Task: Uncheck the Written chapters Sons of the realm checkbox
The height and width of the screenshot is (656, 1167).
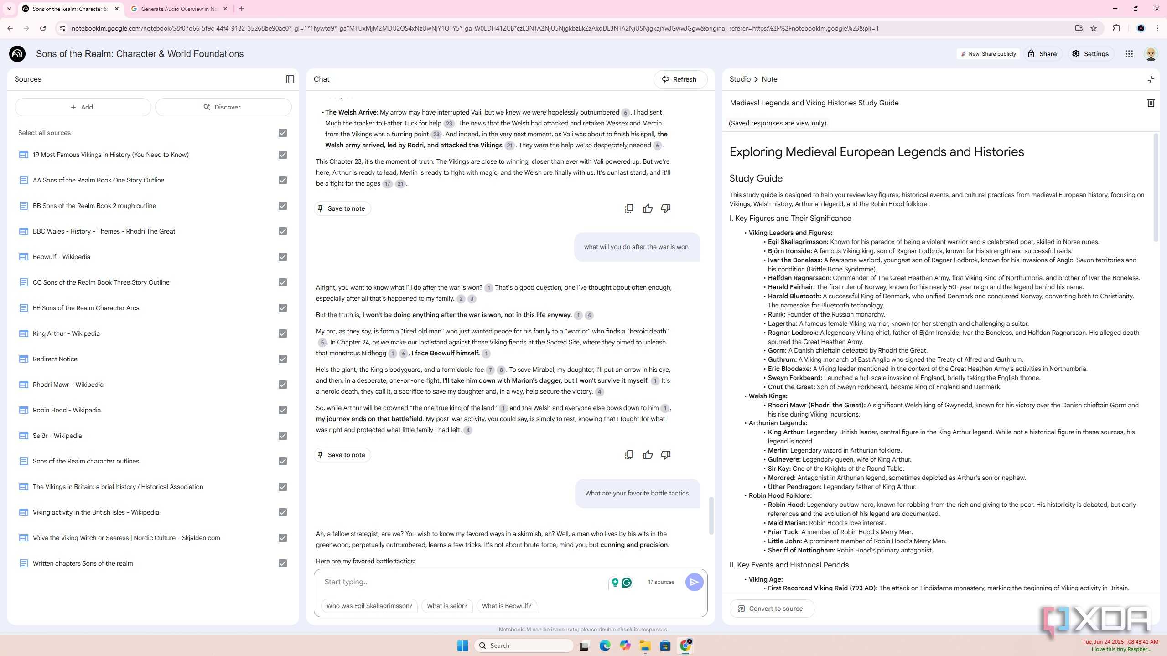Action: pos(283,563)
